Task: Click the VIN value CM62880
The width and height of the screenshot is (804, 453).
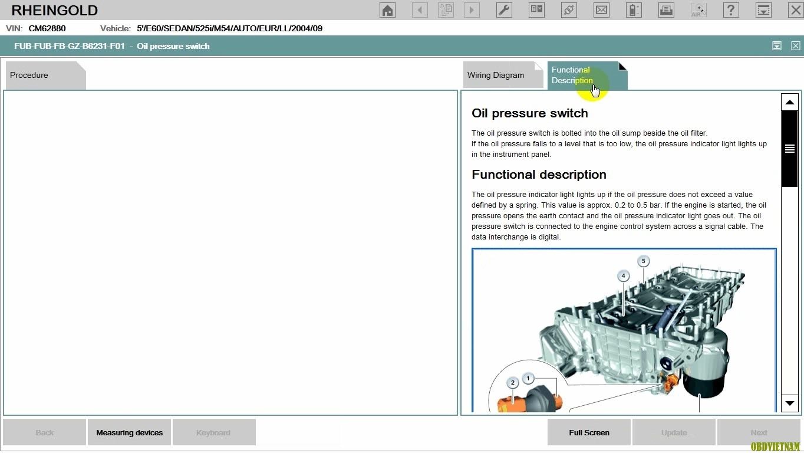Action: (x=47, y=28)
